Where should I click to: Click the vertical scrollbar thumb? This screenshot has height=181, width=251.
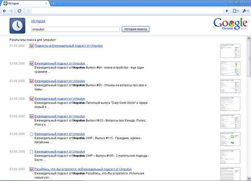point(249,58)
